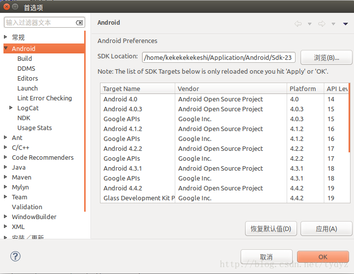Expand the WindowBuilder node
This screenshot has width=354, height=274.
pyautogui.click(x=5, y=217)
